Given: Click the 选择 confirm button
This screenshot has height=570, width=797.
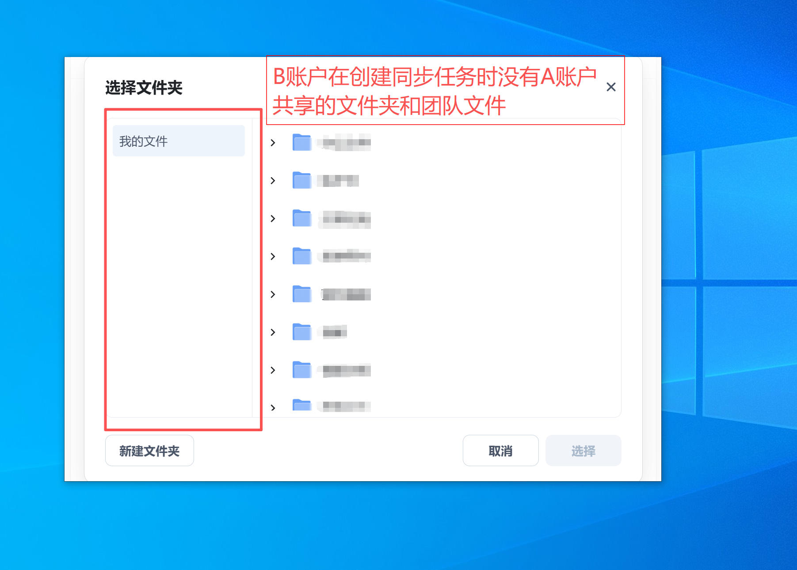Looking at the screenshot, I should (x=583, y=450).
